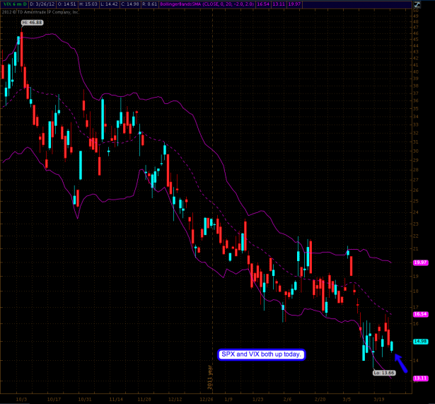Click the 16.54 midline price tag
Screen dimensions: 435x404
tap(420, 313)
